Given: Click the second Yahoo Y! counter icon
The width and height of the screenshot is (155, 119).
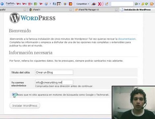Looking at the screenshot, I should (24, 4).
